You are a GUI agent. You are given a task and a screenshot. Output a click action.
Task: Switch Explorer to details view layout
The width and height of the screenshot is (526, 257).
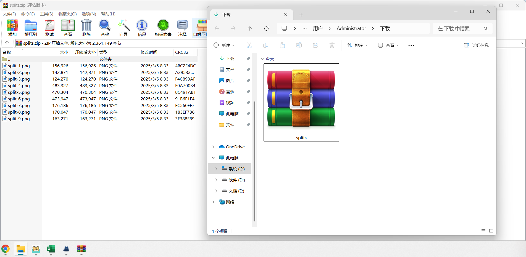(x=483, y=231)
